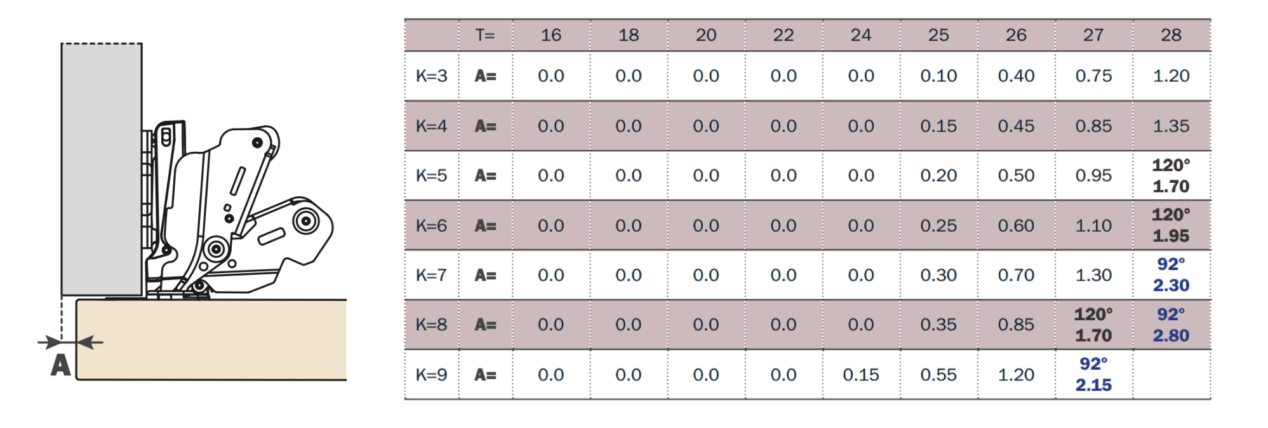Select column header 16

(551, 36)
